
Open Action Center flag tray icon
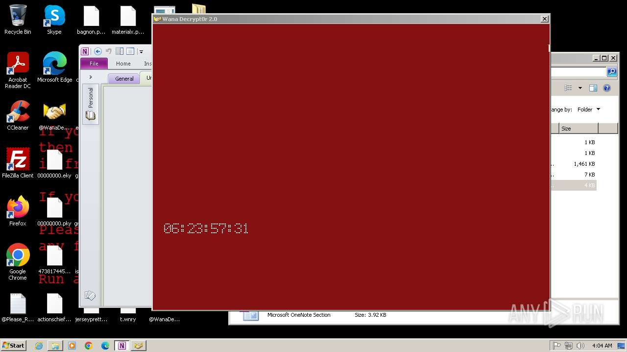point(556,346)
